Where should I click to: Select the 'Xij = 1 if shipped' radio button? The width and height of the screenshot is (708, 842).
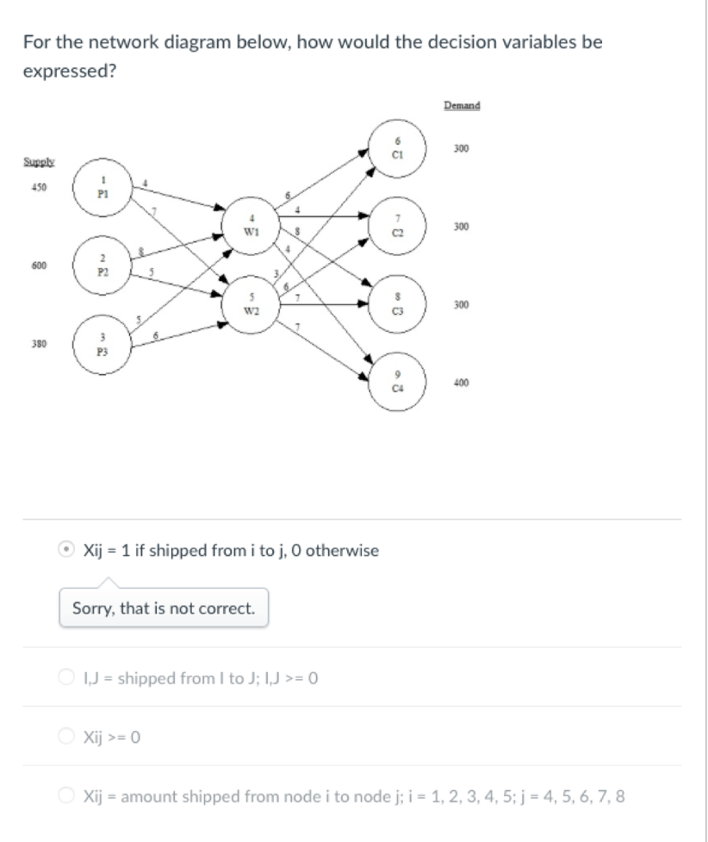pos(66,550)
